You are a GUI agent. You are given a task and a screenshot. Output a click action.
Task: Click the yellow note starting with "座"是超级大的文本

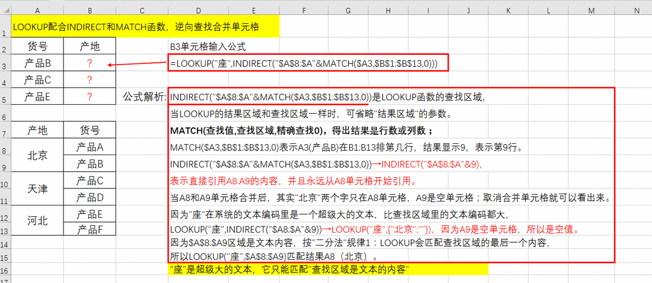tap(289, 269)
